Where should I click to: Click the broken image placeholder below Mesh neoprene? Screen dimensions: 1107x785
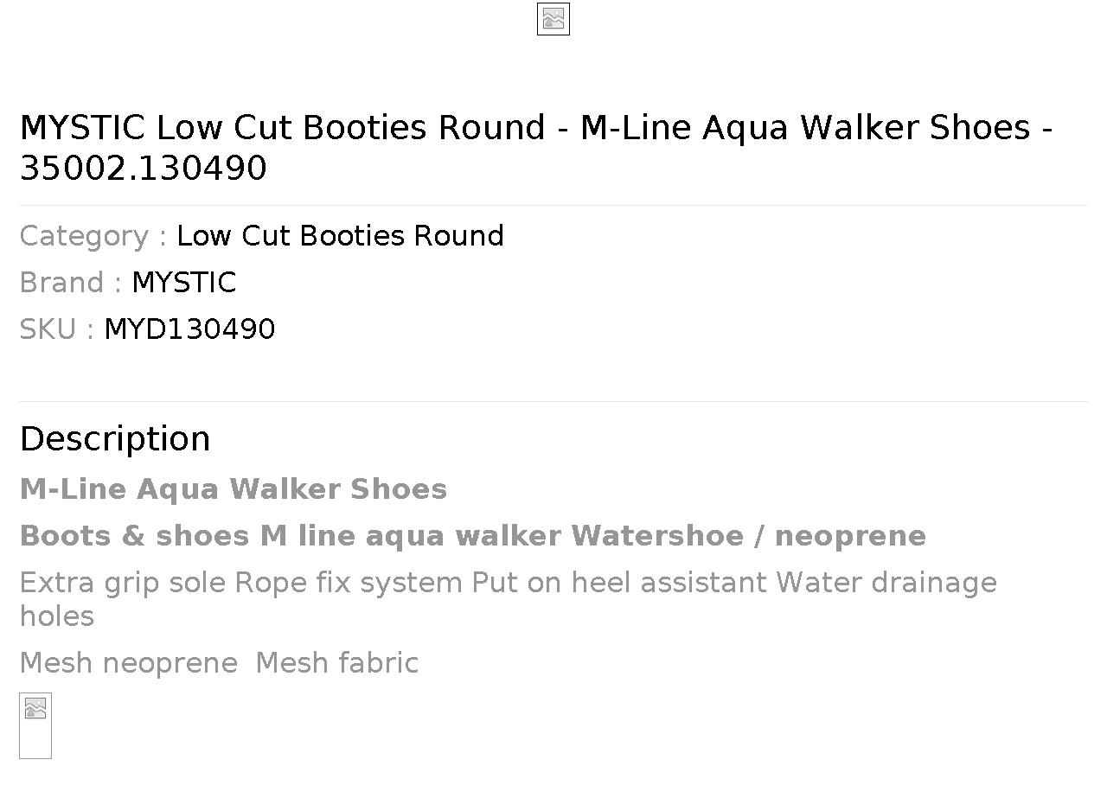tap(35, 725)
